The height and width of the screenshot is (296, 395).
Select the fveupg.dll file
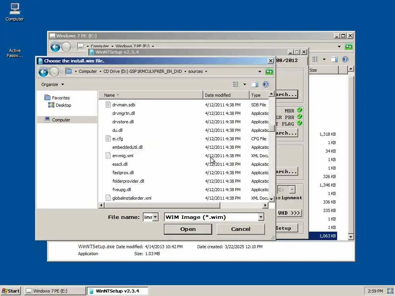coord(122,190)
